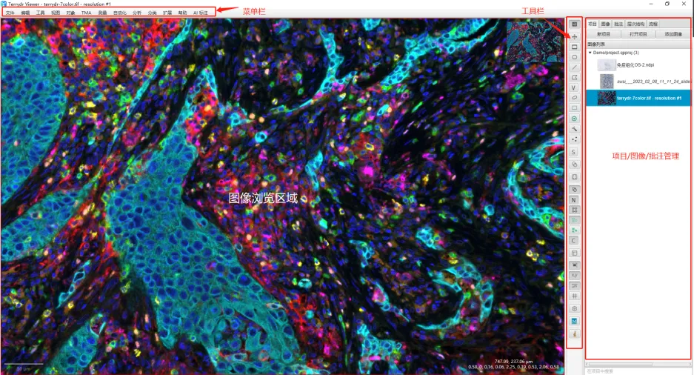This screenshot has height=375, width=694.
Task: Open the 文件 menu
Action: [10, 13]
